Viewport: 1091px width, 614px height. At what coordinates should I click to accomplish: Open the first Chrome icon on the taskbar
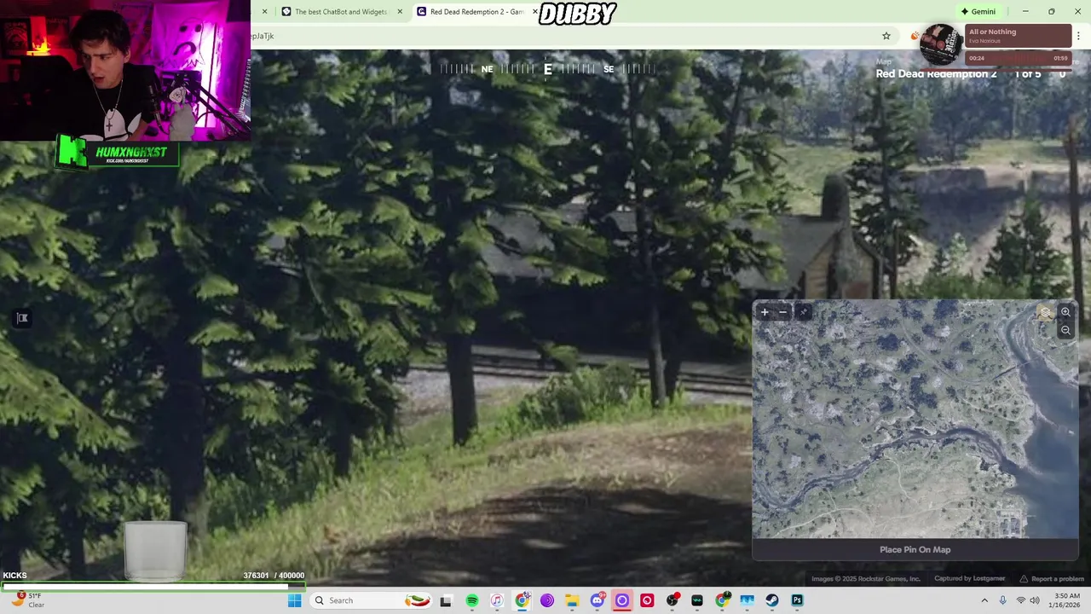tap(522, 600)
